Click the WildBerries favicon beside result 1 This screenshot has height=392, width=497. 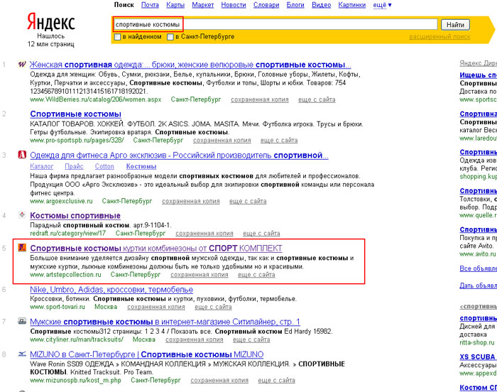pyautogui.click(x=22, y=65)
